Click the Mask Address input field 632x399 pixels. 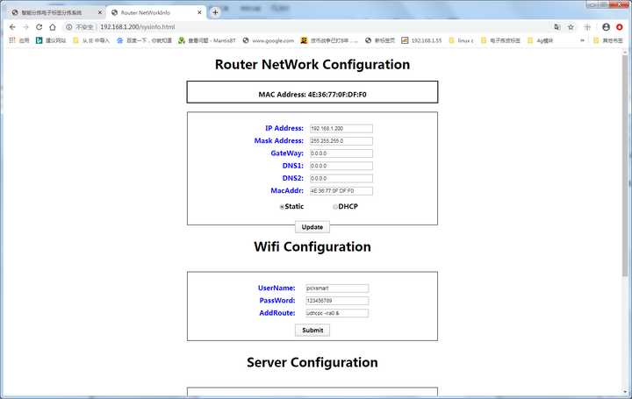tap(341, 141)
